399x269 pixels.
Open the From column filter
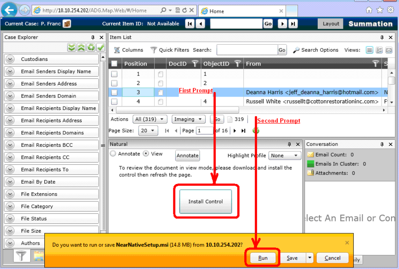pos(375,63)
